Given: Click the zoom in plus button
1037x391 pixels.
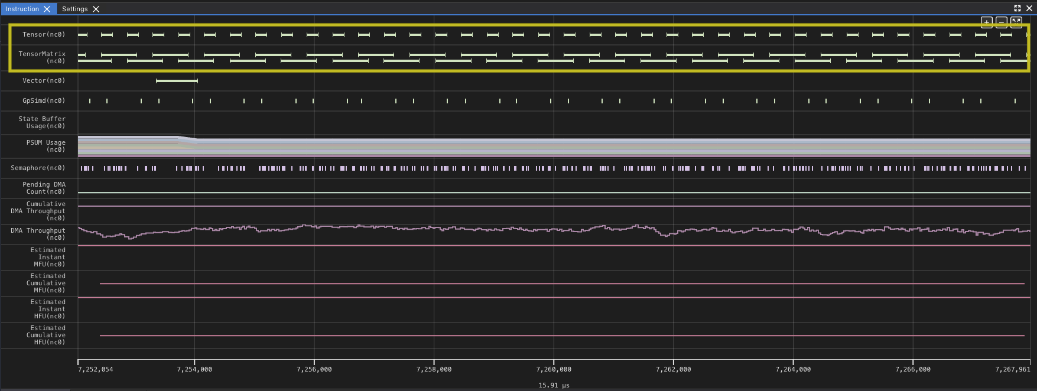Looking at the screenshot, I should click(986, 22).
